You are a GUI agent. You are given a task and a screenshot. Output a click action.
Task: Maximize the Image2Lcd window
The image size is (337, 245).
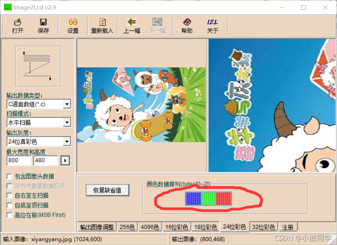tap(303, 7)
